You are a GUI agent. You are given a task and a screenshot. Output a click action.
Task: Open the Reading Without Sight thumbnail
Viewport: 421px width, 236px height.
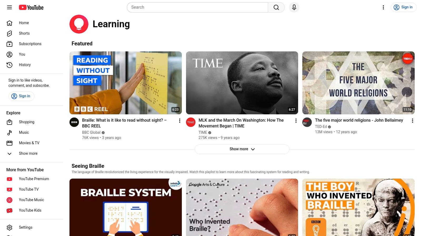(x=126, y=83)
